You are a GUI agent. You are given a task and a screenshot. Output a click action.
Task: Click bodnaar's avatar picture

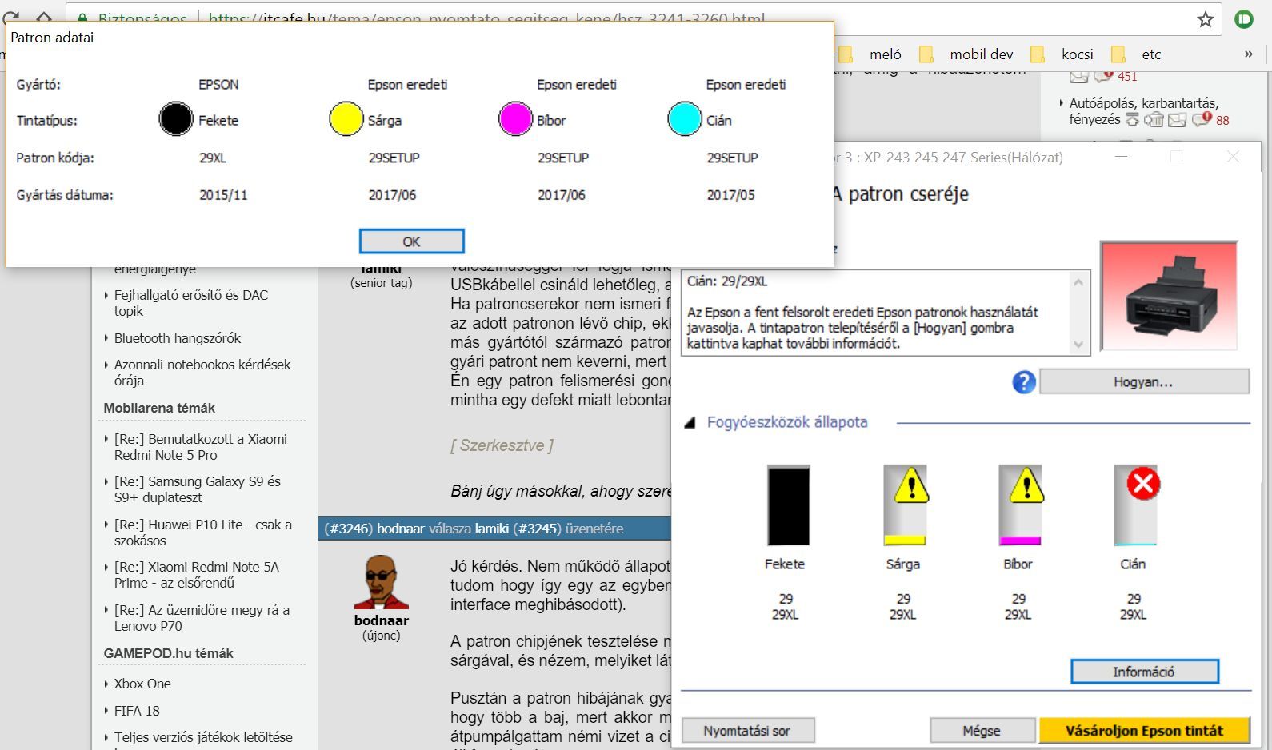381,582
